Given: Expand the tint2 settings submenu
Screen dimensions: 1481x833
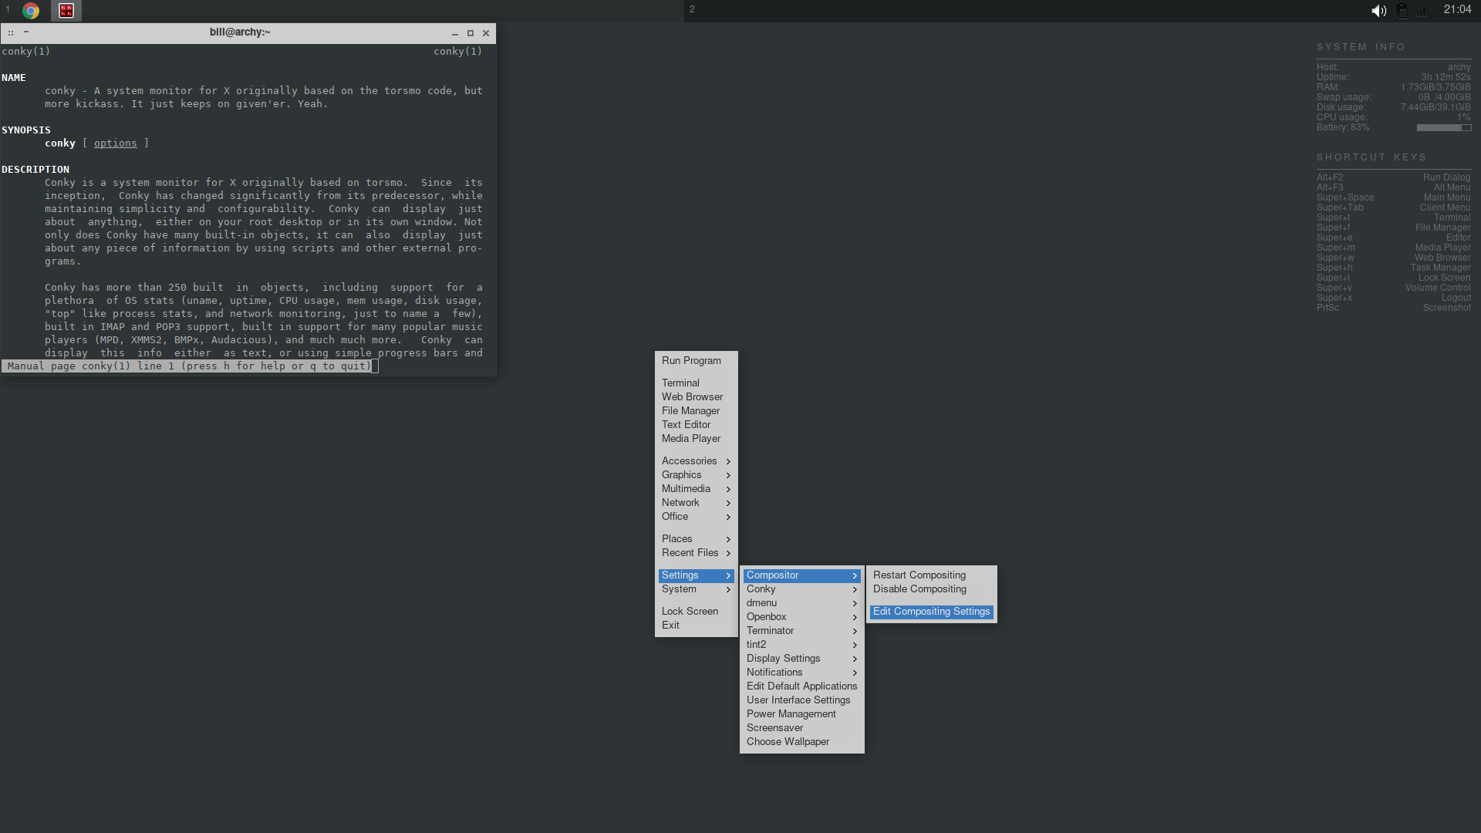Looking at the screenshot, I should click(x=801, y=645).
